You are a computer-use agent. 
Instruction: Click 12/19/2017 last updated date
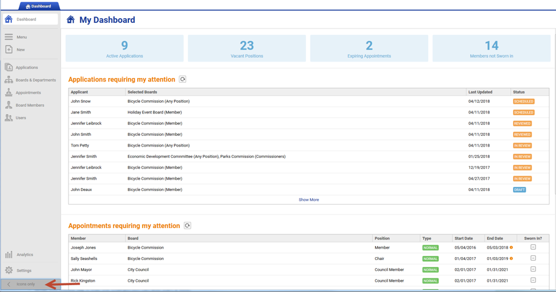tap(479, 167)
